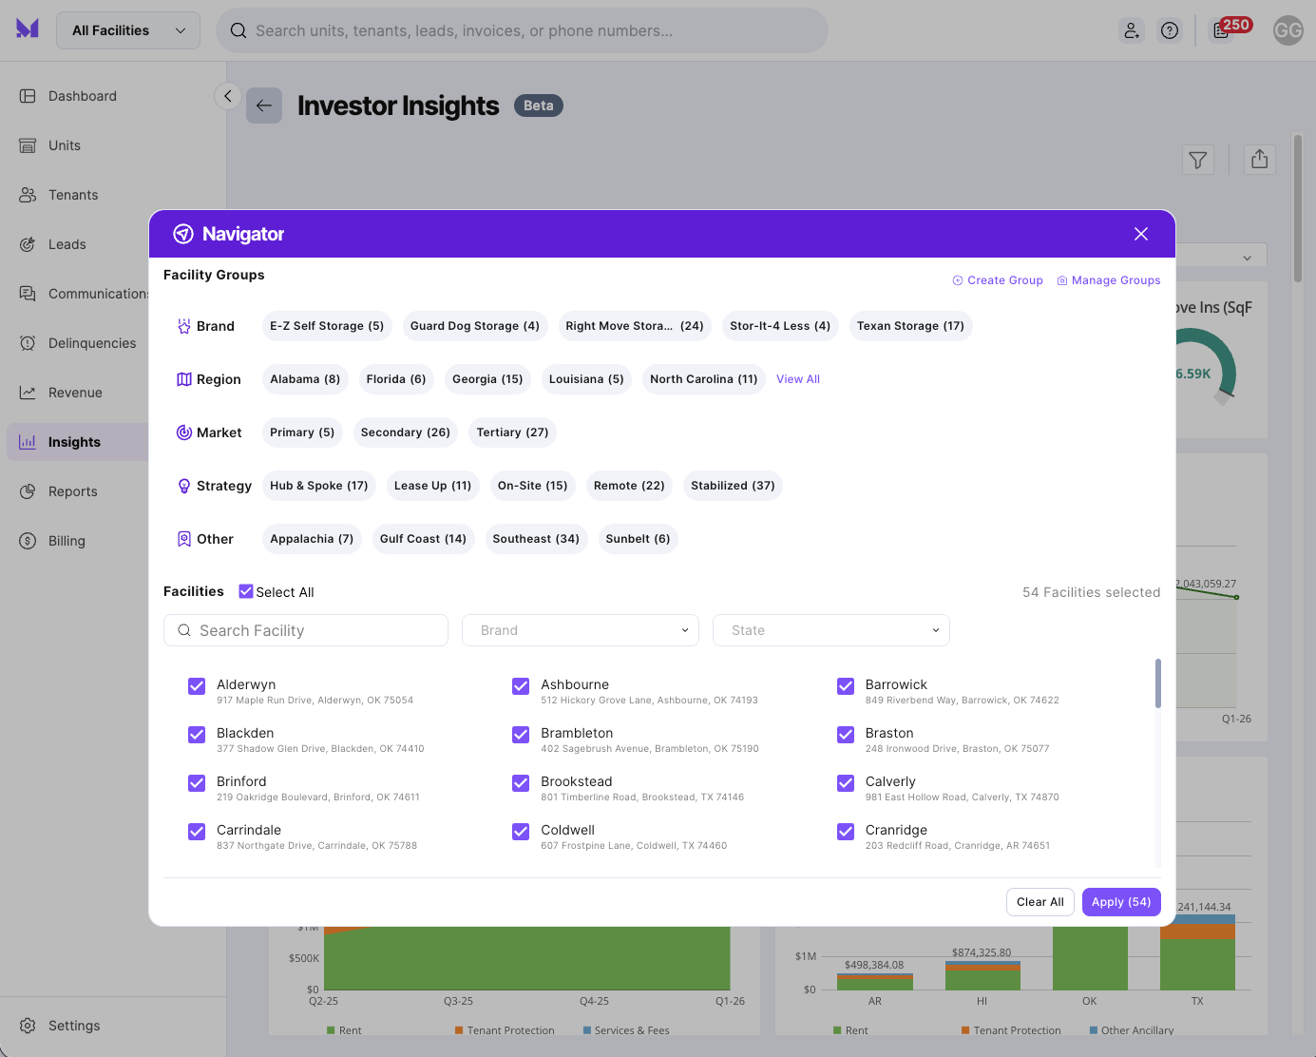This screenshot has height=1057, width=1316.
Task: Open the help question mark icon
Action: 1170,30
